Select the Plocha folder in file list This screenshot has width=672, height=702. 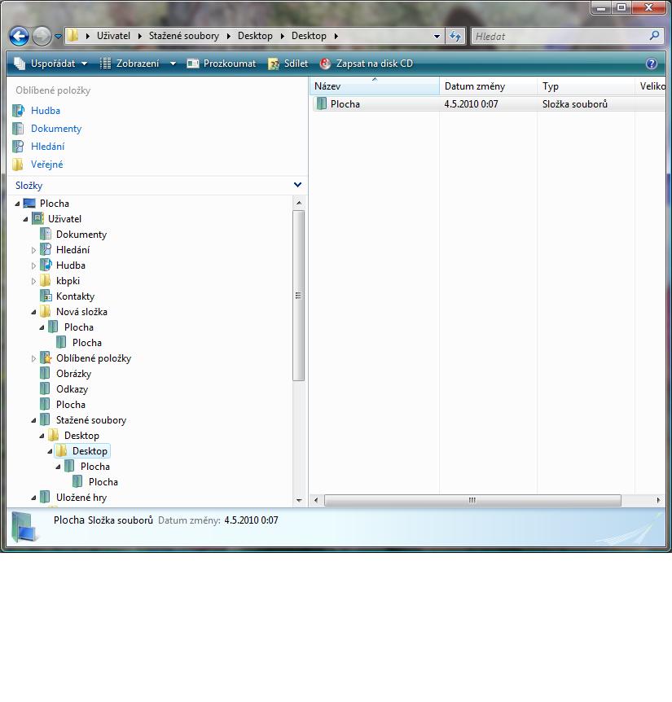tap(345, 104)
